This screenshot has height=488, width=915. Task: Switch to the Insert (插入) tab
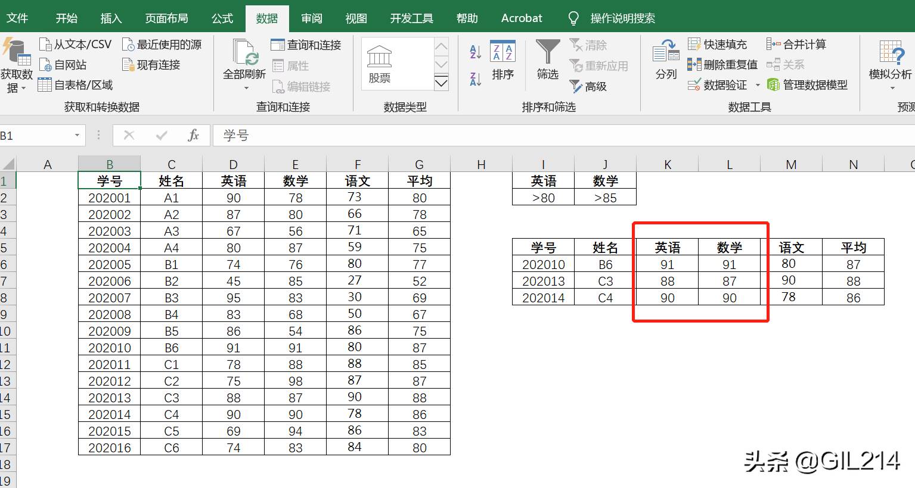[x=111, y=18]
